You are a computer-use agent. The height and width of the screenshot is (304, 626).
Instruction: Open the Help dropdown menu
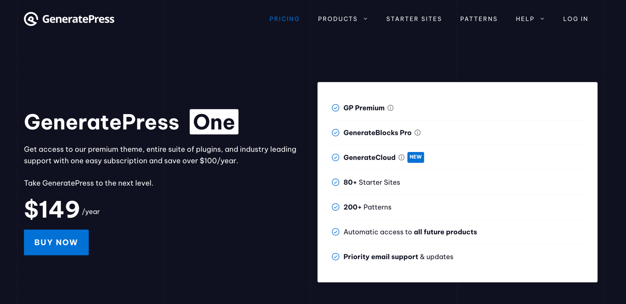(525, 19)
